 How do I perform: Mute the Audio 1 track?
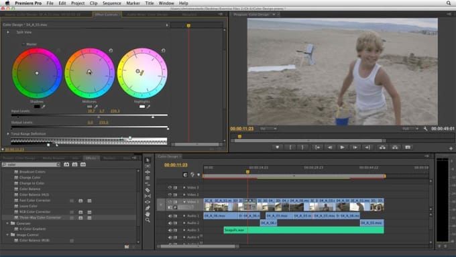point(170,216)
